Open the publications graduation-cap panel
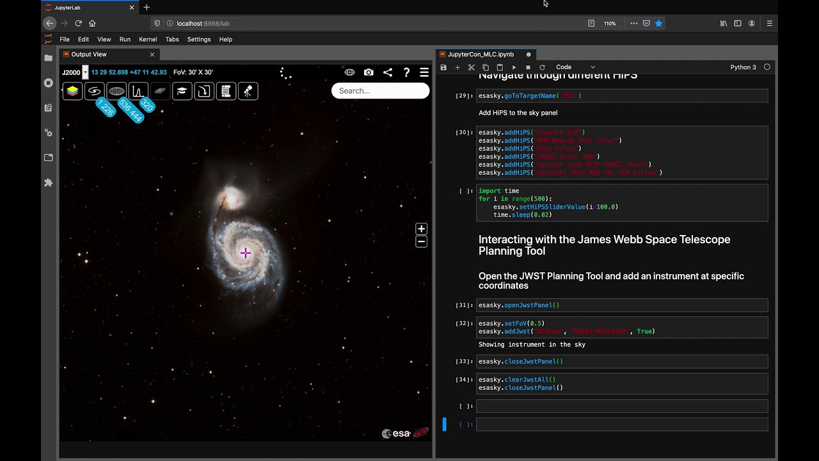Image resolution: width=819 pixels, height=461 pixels. click(x=182, y=91)
